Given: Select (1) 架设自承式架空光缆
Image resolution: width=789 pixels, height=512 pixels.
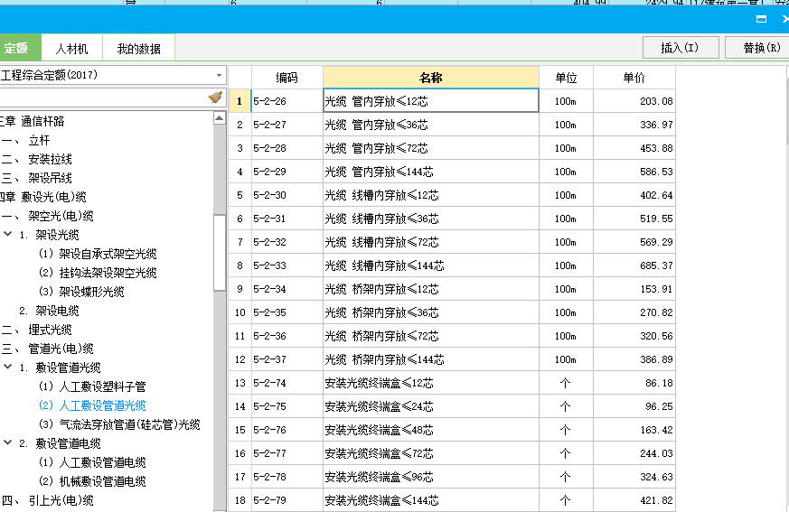Looking at the screenshot, I should point(98,254).
